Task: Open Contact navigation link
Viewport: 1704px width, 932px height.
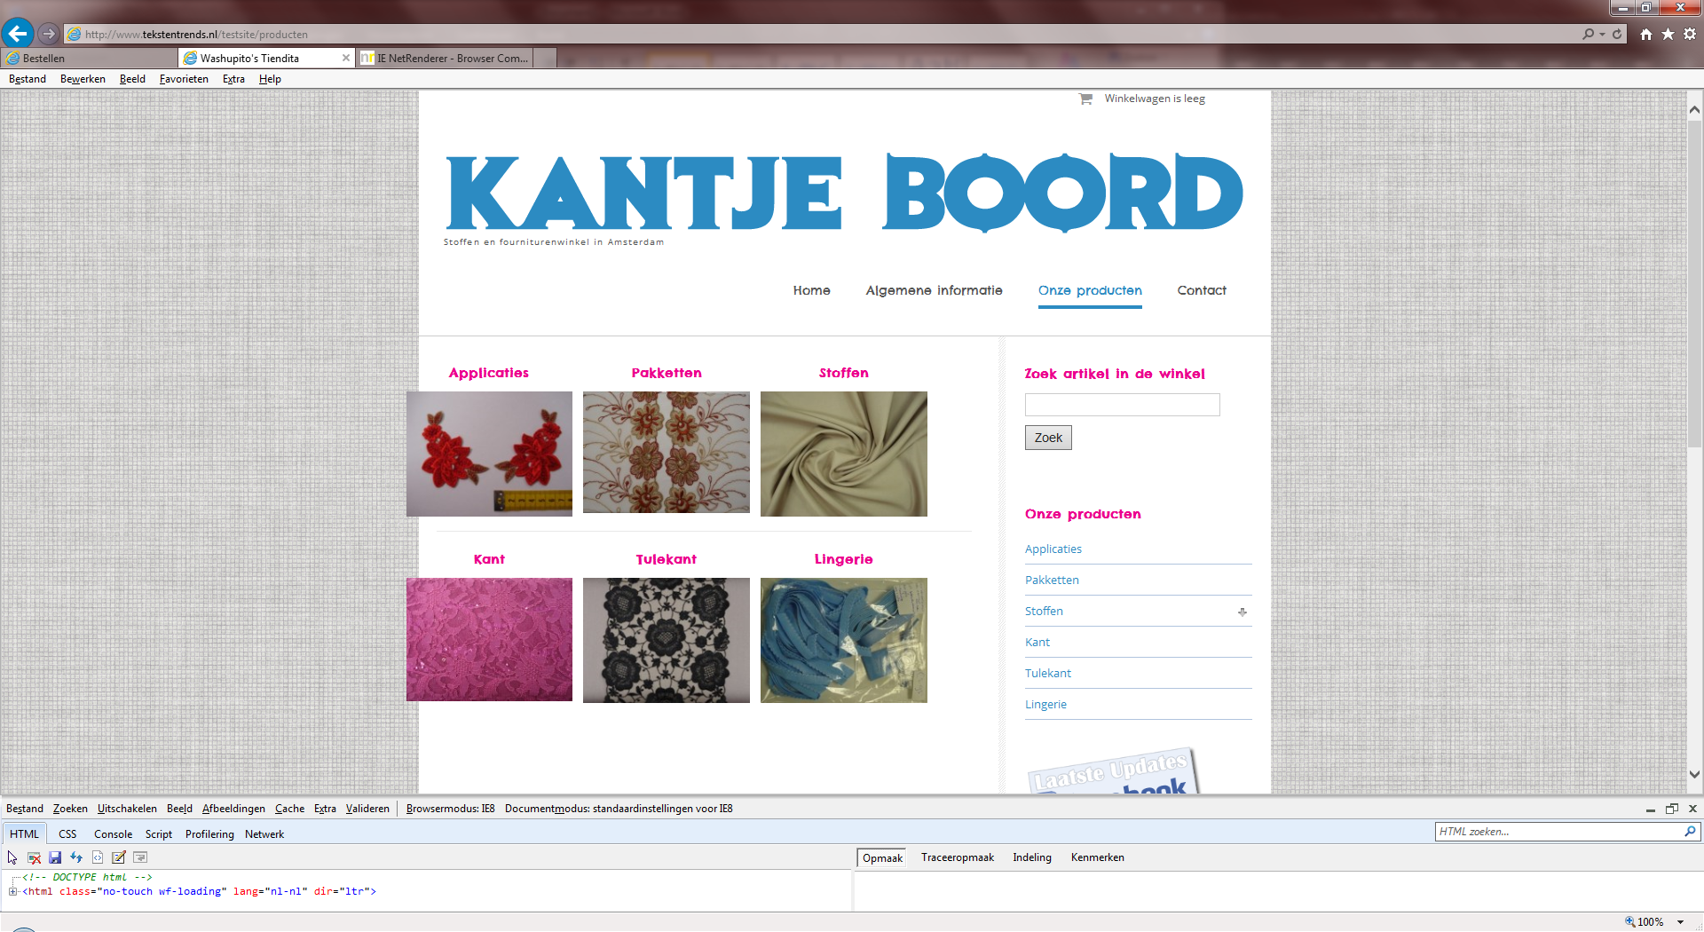Action: coord(1202,290)
